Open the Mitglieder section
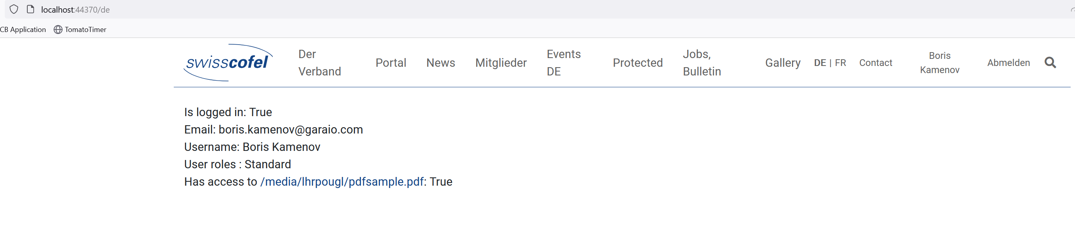 pyautogui.click(x=501, y=62)
